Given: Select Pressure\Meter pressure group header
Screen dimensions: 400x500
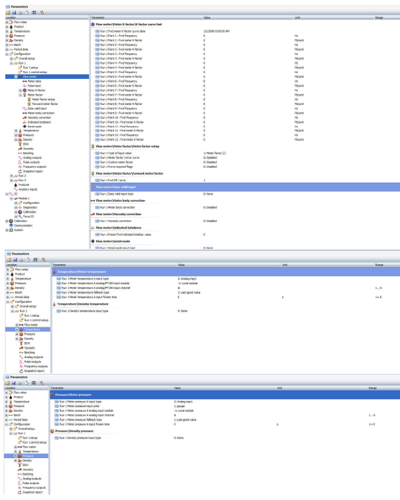Looking at the screenshot, I should pyautogui.click(x=225, y=395).
